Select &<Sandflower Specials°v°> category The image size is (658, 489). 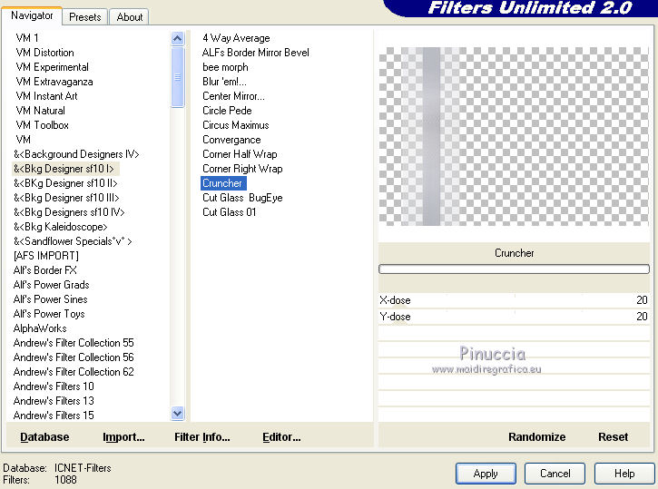(x=73, y=241)
